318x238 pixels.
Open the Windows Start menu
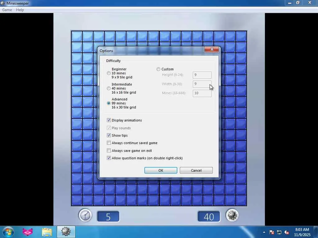click(x=8, y=232)
